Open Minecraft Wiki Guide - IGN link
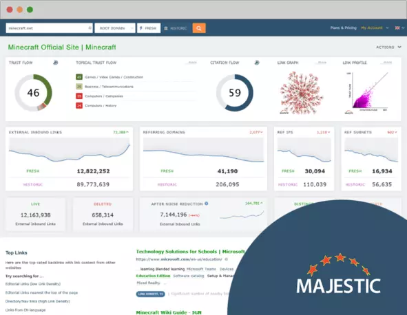 pos(169,312)
